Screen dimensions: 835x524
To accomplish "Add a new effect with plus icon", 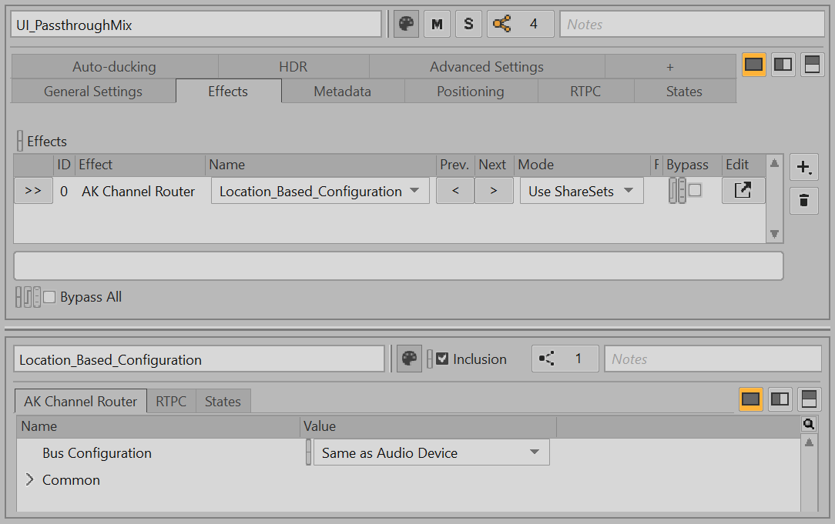I will [x=803, y=167].
